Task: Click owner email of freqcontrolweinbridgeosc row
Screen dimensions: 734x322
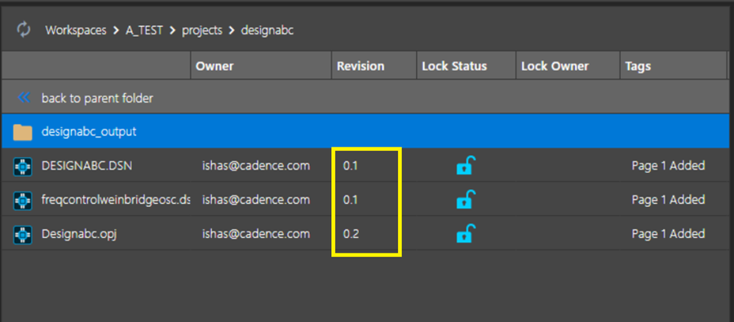Action: (256, 200)
